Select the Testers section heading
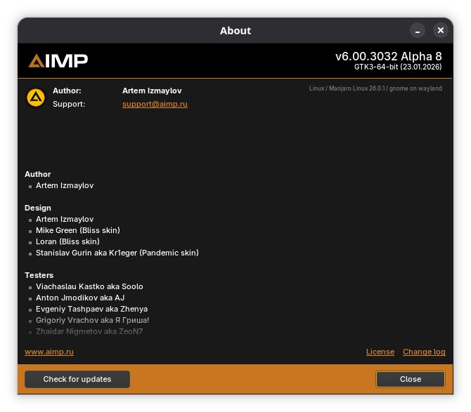471x412 pixels. click(x=39, y=275)
